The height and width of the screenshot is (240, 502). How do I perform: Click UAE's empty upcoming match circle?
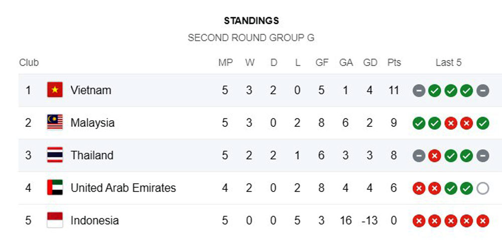[483, 188]
